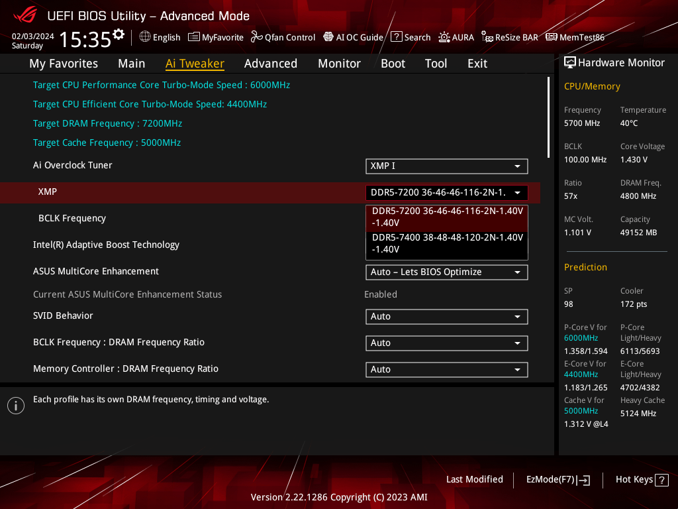Click the info icon in help area

click(16, 406)
